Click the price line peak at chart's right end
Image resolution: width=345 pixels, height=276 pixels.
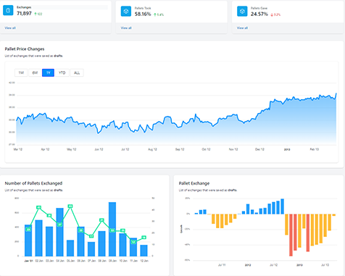[336, 93]
